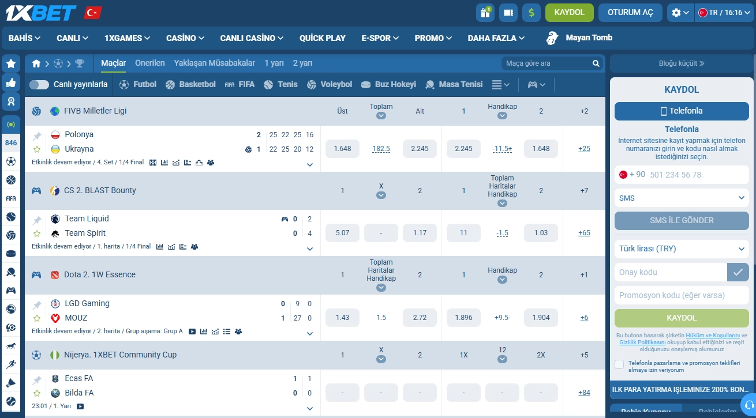Click the SMS İLE GÖNDER button
The image size is (756, 418).
click(682, 220)
